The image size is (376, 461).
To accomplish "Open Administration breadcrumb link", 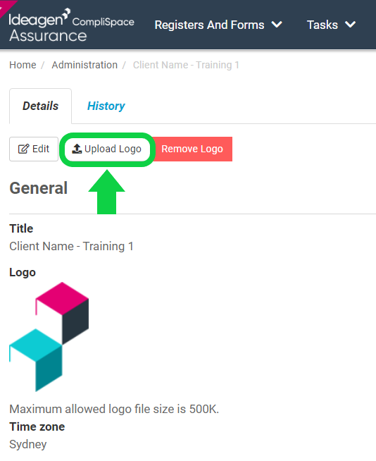I will (x=84, y=65).
